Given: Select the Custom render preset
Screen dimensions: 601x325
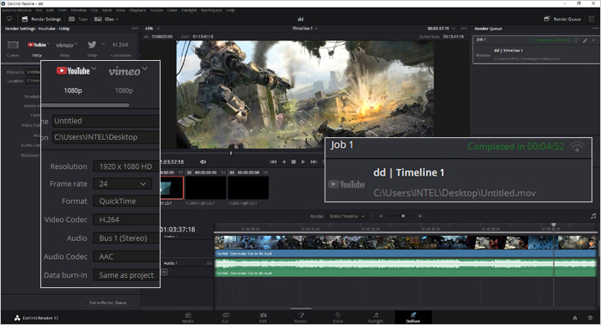Looking at the screenshot, I should [13, 48].
